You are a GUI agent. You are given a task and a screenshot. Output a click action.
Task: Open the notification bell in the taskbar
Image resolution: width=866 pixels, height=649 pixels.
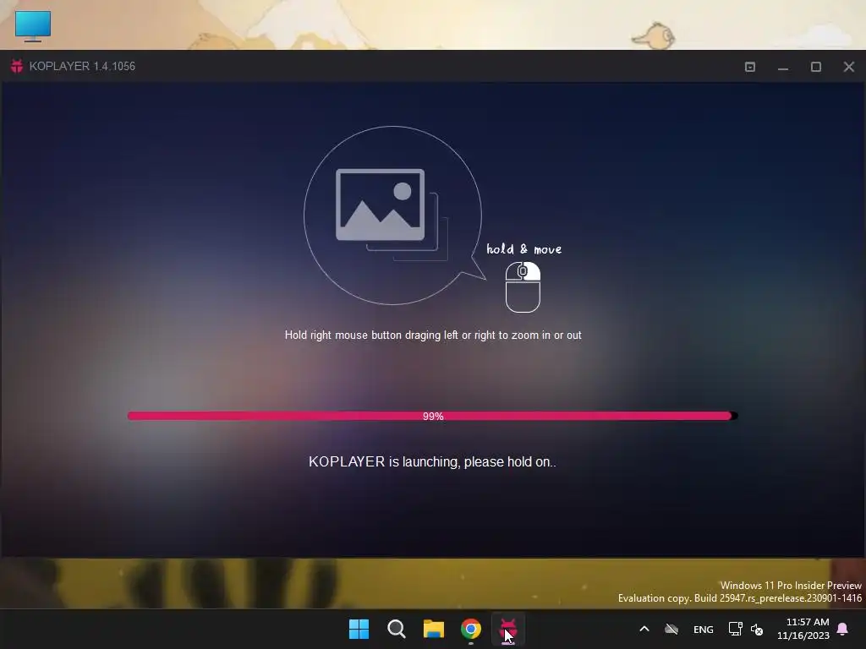tap(843, 629)
